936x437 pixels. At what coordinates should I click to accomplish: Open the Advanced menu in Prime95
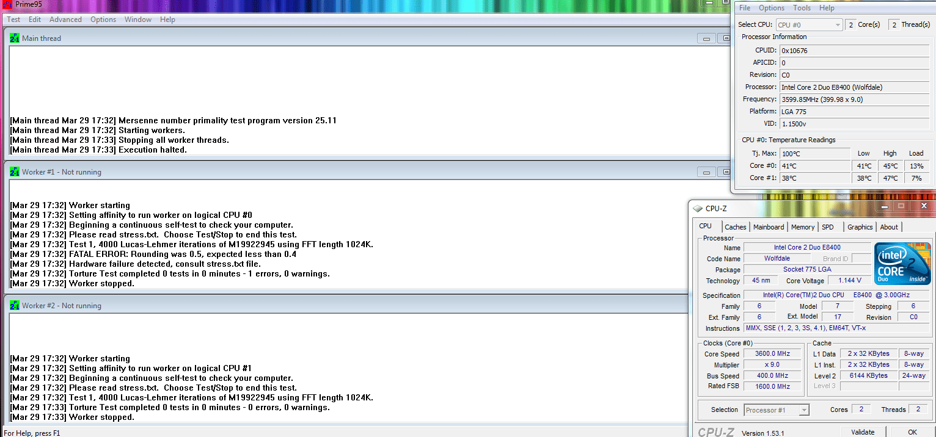pos(65,20)
